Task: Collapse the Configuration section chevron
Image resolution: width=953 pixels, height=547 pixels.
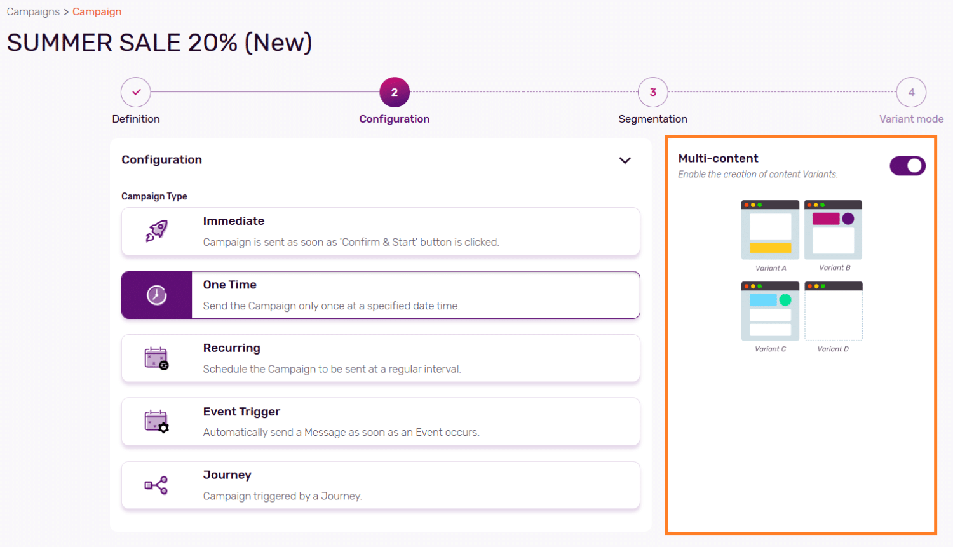Action: pyautogui.click(x=625, y=161)
